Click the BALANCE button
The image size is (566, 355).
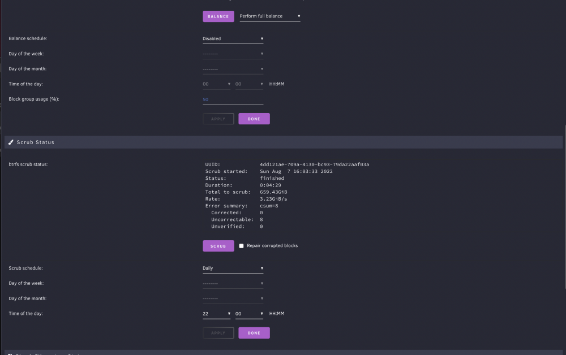pyautogui.click(x=218, y=16)
